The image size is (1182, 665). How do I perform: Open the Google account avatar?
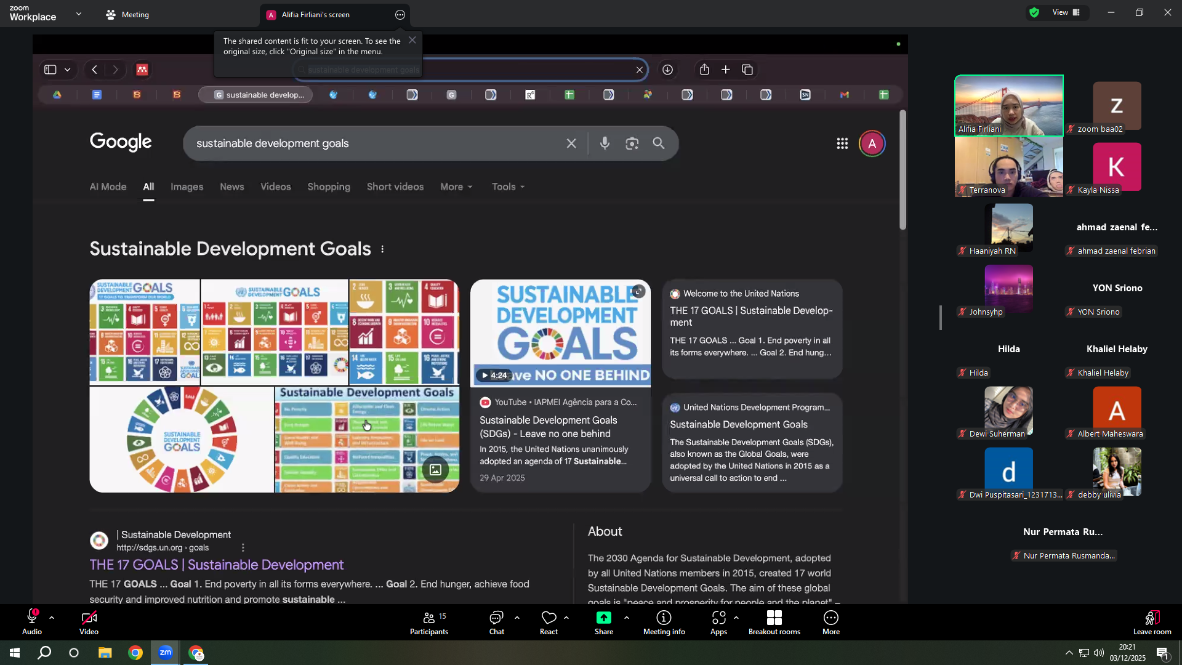point(872,143)
